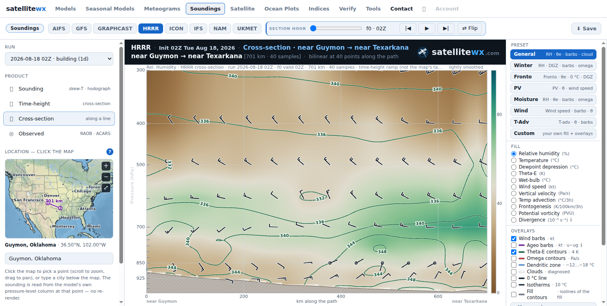This screenshot has height=306, width=607.
Task: Select the Relative humidity fill
Action: pyautogui.click(x=514, y=154)
